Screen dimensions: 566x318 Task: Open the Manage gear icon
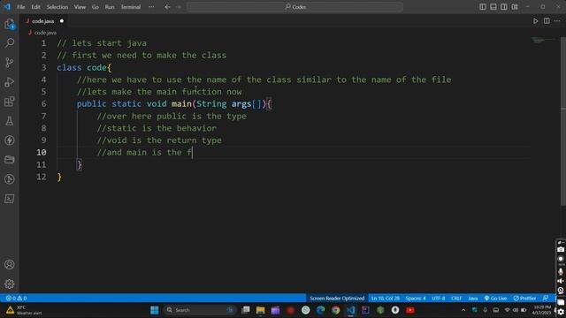coord(10,284)
